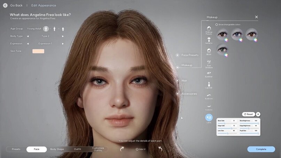Pick the green eye lens thumbnail
This screenshot has width=281, height=158.
[222, 49]
